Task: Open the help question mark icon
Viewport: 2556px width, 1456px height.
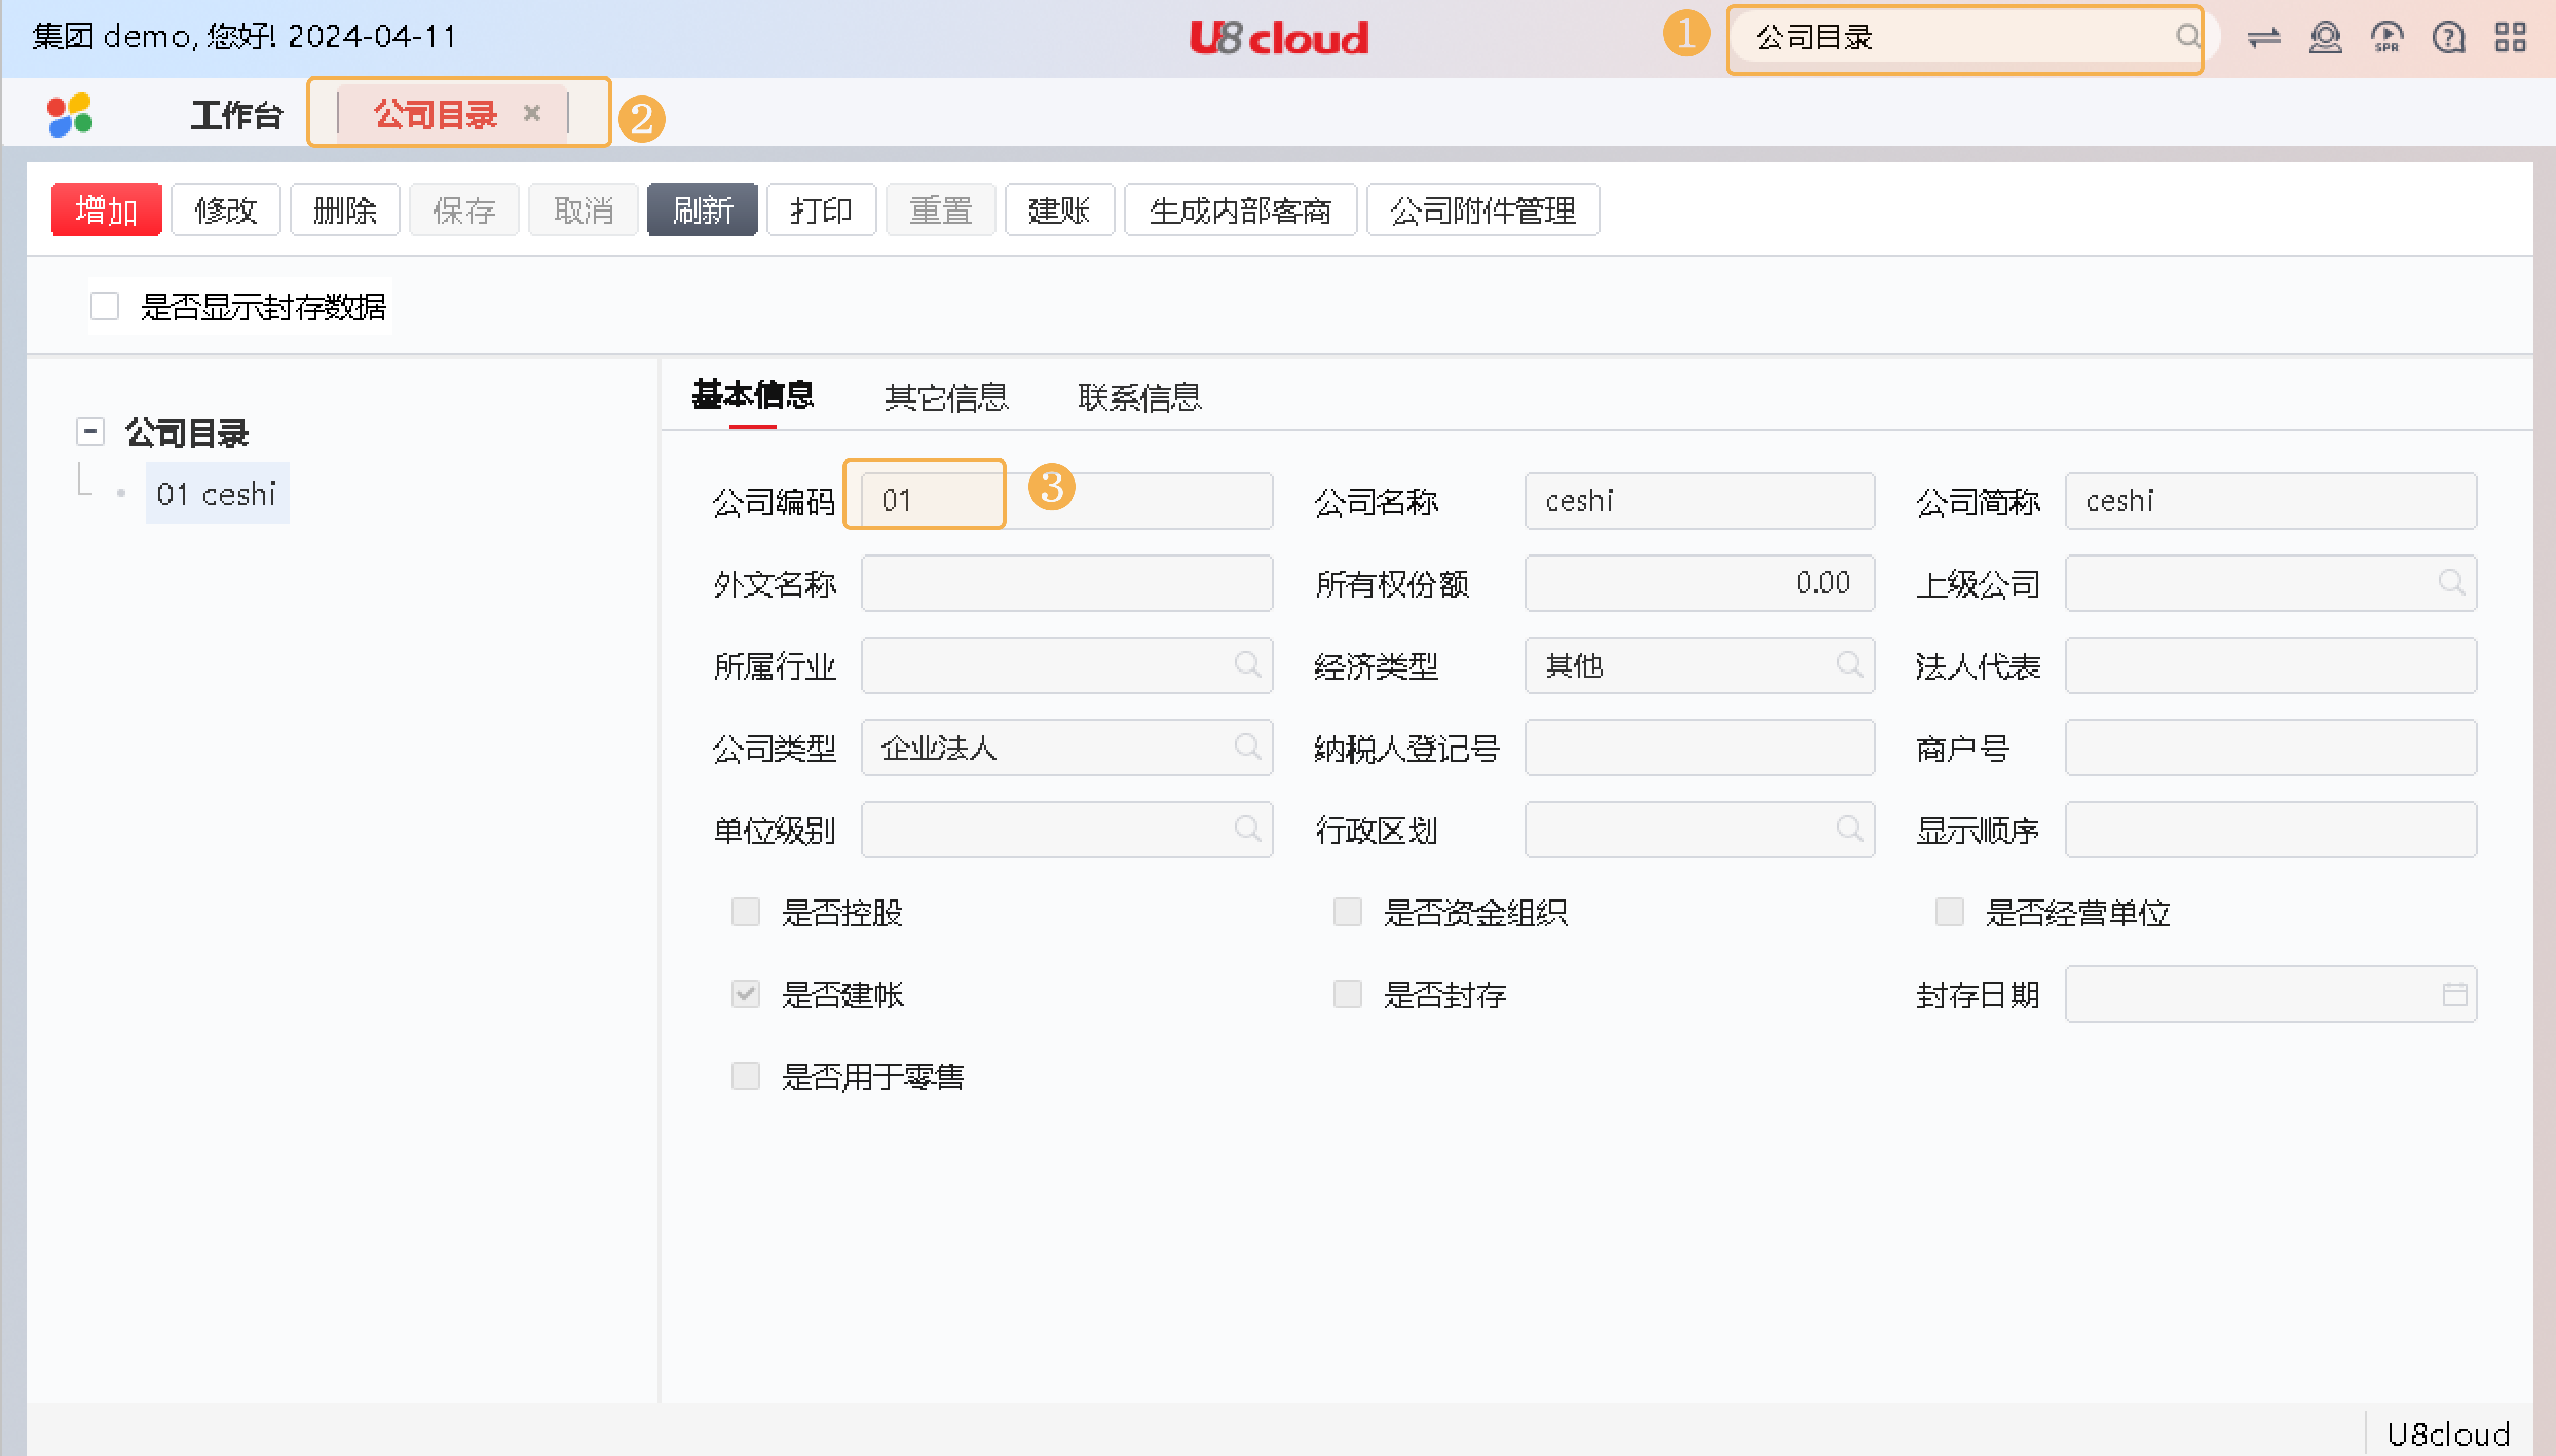Action: [2448, 38]
